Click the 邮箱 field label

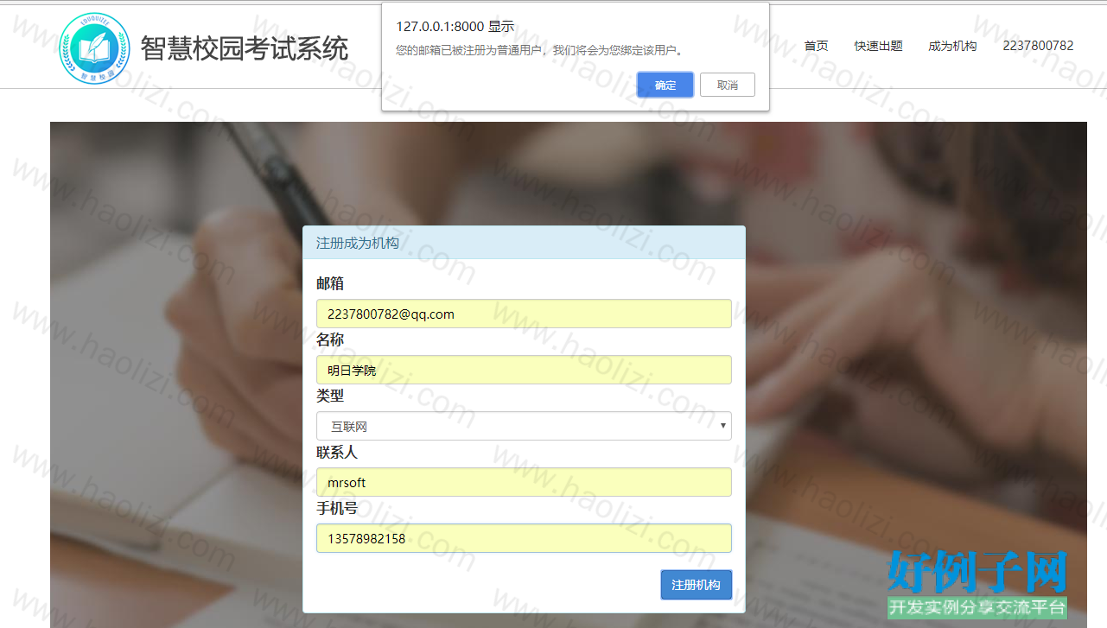(330, 283)
